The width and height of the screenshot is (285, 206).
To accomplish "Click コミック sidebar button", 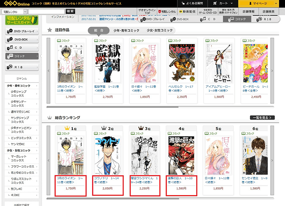I will pos(22,56).
